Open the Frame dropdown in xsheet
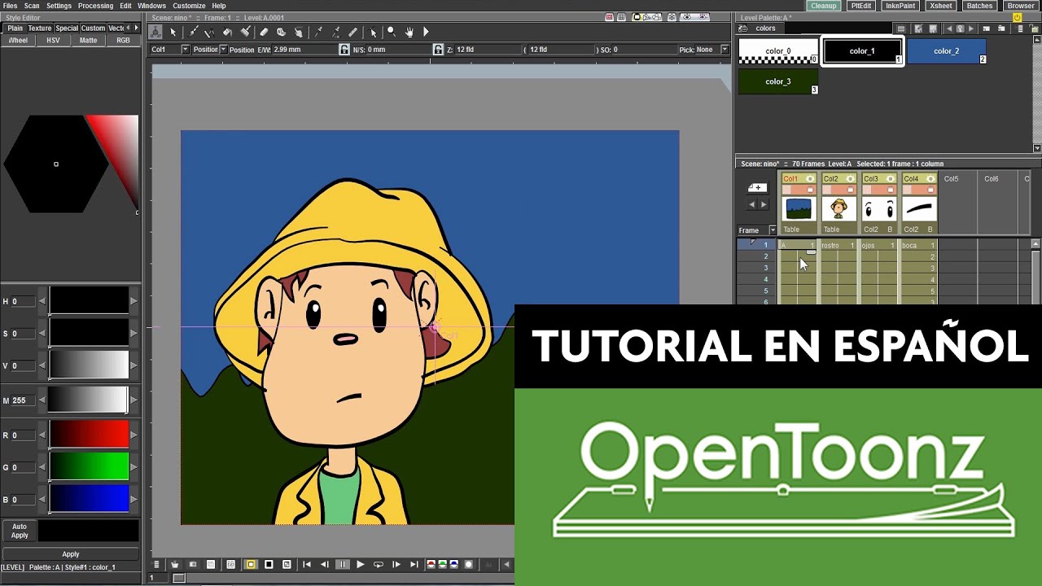Viewport: 1042px width, 586px height. (773, 230)
